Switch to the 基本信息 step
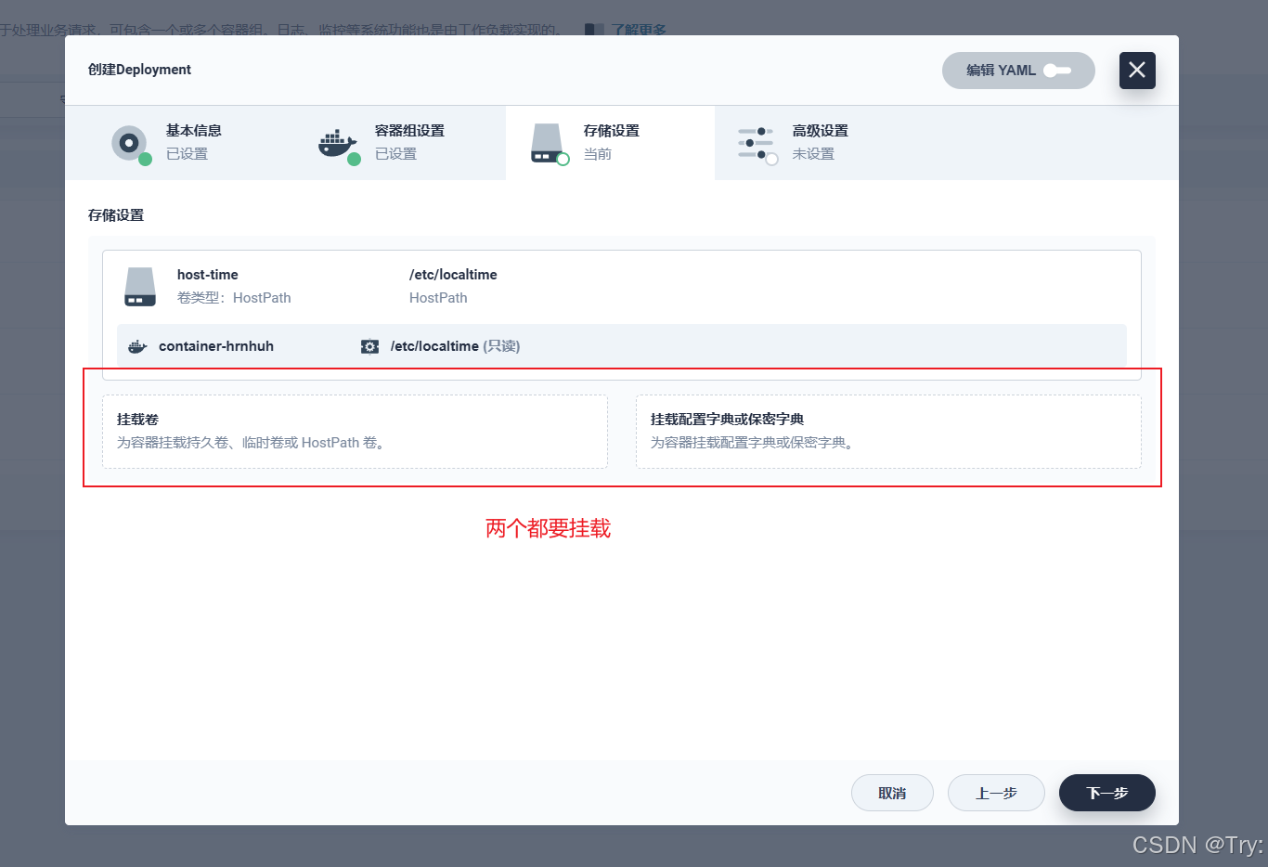The height and width of the screenshot is (867, 1268). (x=195, y=142)
